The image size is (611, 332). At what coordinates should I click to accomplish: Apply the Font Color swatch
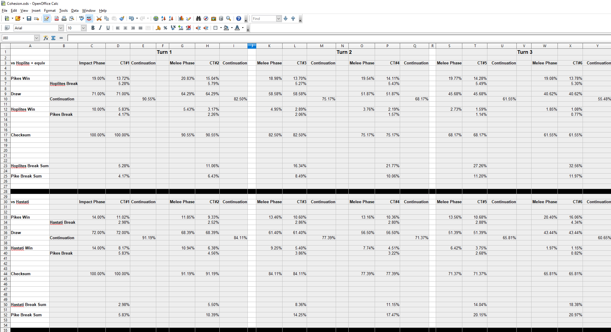237,28
